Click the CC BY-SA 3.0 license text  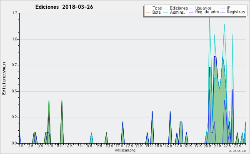[x=237, y=151]
